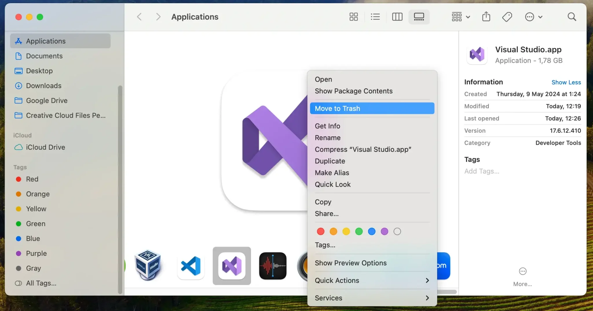
Task: Expand the Quick Actions submenu
Action: point(372,280)
